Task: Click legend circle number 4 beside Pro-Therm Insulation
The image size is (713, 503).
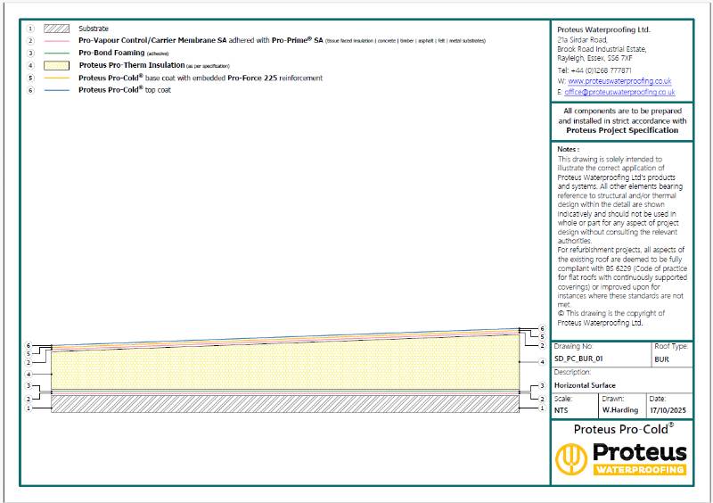Action: tap(29, 65)
